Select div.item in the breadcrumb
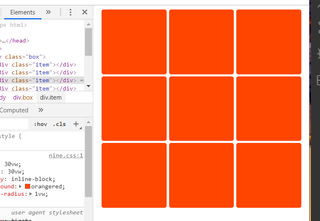This screenshot has width=320, height=221. pyautogui.click(x=51, y=97)
